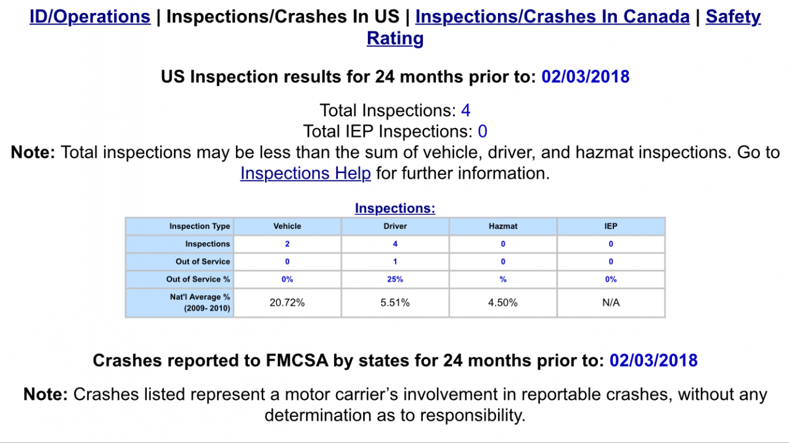Open the Inspections Help link
This screenshot has width=789, height=443.
point(305,173)
